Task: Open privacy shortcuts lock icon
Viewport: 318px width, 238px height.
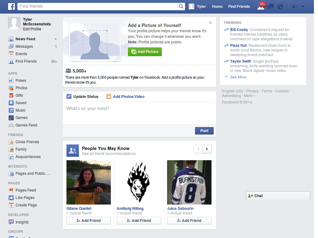Action: click(x=294, y=7)
